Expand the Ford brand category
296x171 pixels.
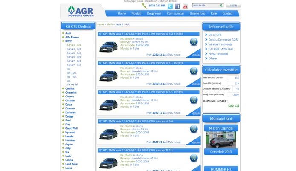tap(68, 120)
